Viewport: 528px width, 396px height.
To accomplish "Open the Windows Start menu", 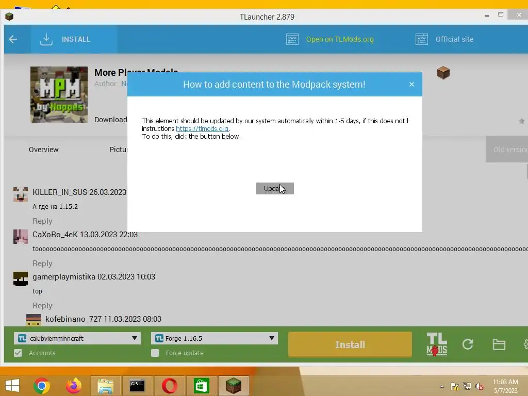I will [12, 386].
